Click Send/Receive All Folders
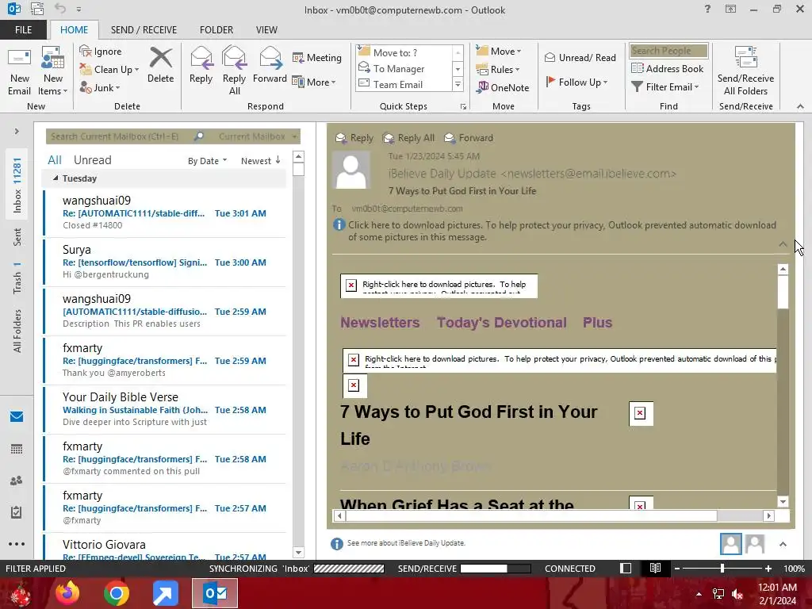The height and width of the screenshot is (609, 812). tap(745, 71)
